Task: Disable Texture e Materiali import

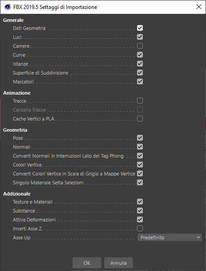Action: coord(140,201)
